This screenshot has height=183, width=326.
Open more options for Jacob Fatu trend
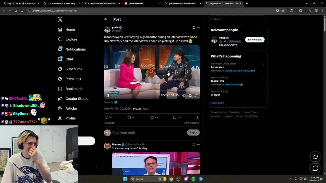pos(263,78)
